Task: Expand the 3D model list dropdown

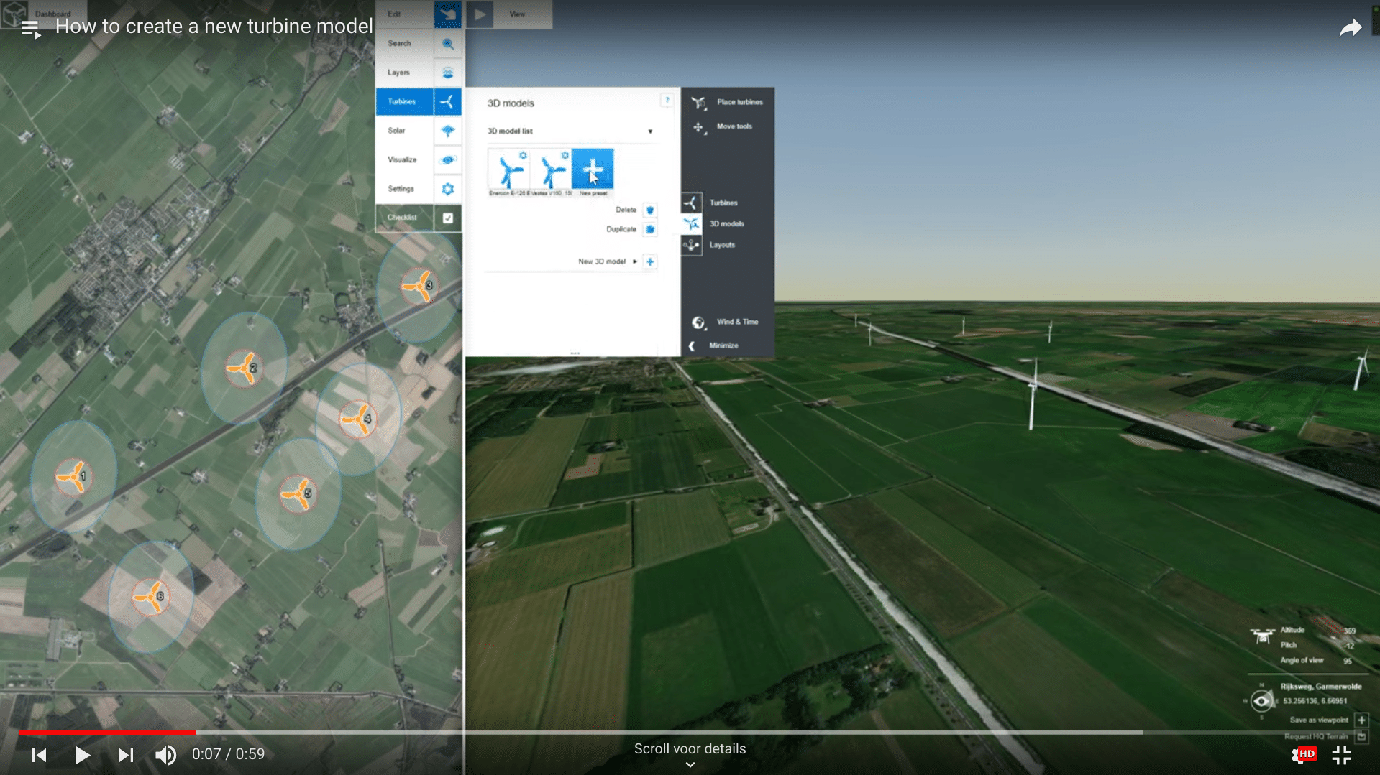Action: [x=650, y=131]
